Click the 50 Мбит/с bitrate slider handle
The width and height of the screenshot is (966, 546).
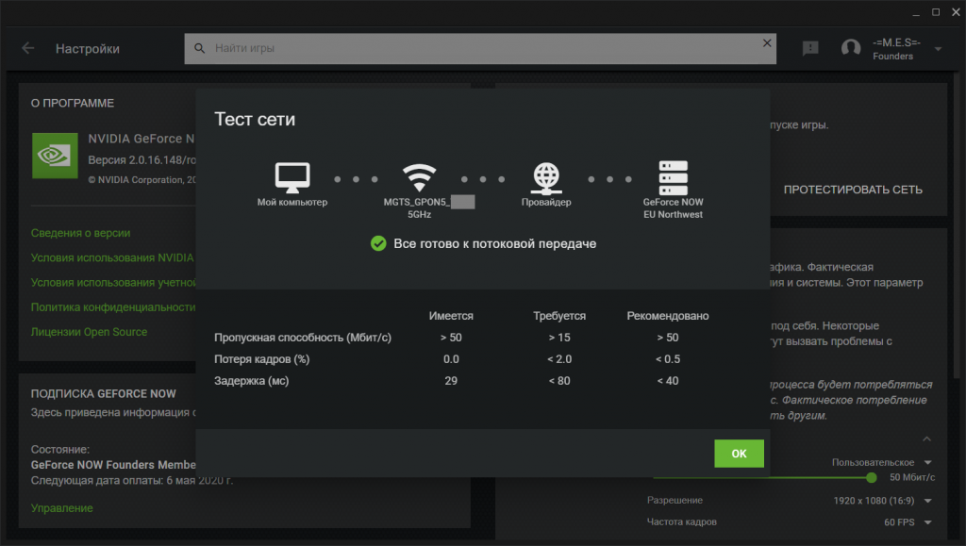pos(872,477)
